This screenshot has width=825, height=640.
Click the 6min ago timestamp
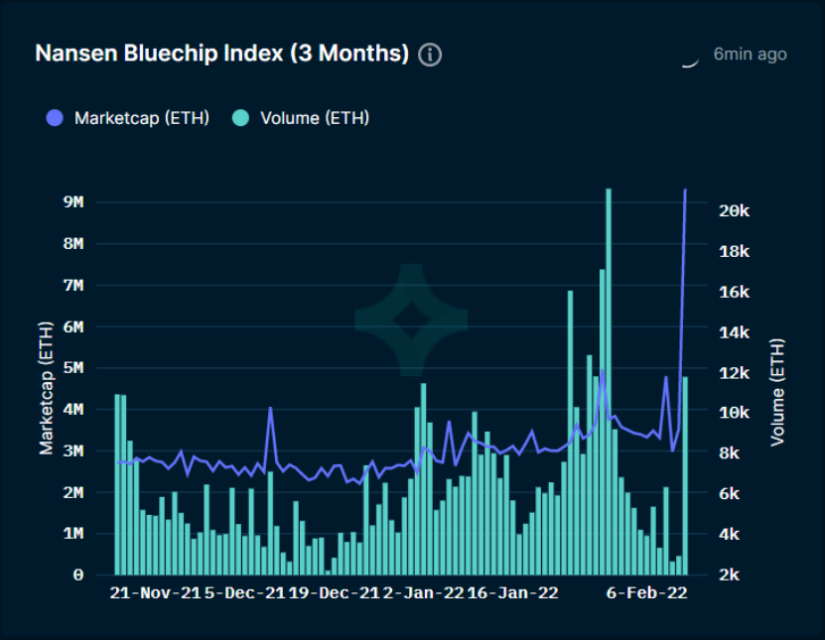tap(750, 55)
